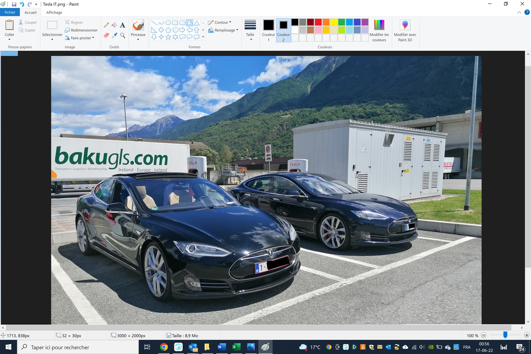Viewport: 531px width, 354px height.
Task: Switch to the Affichage tab
Action: tap(54, 12)
